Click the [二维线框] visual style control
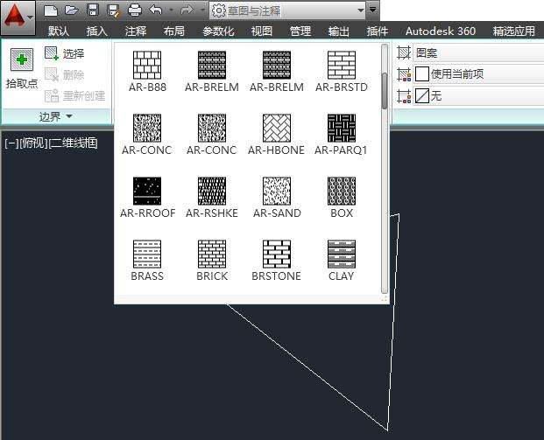 [73, 143]
